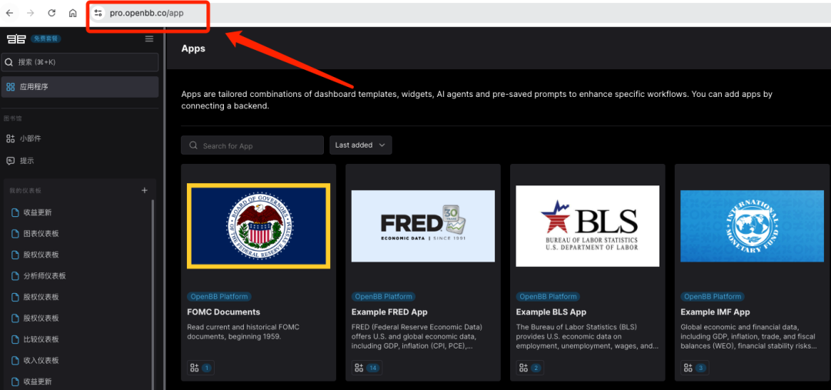Reload the page with browser refresh icon
Viewport: 831px width, 390px height.
click(52, 13)
